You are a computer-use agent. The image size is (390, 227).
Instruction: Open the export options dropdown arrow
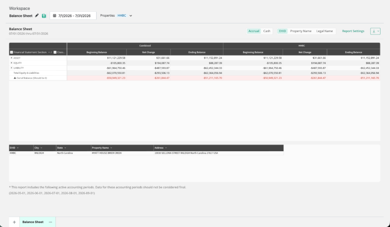tap(378, 31)
